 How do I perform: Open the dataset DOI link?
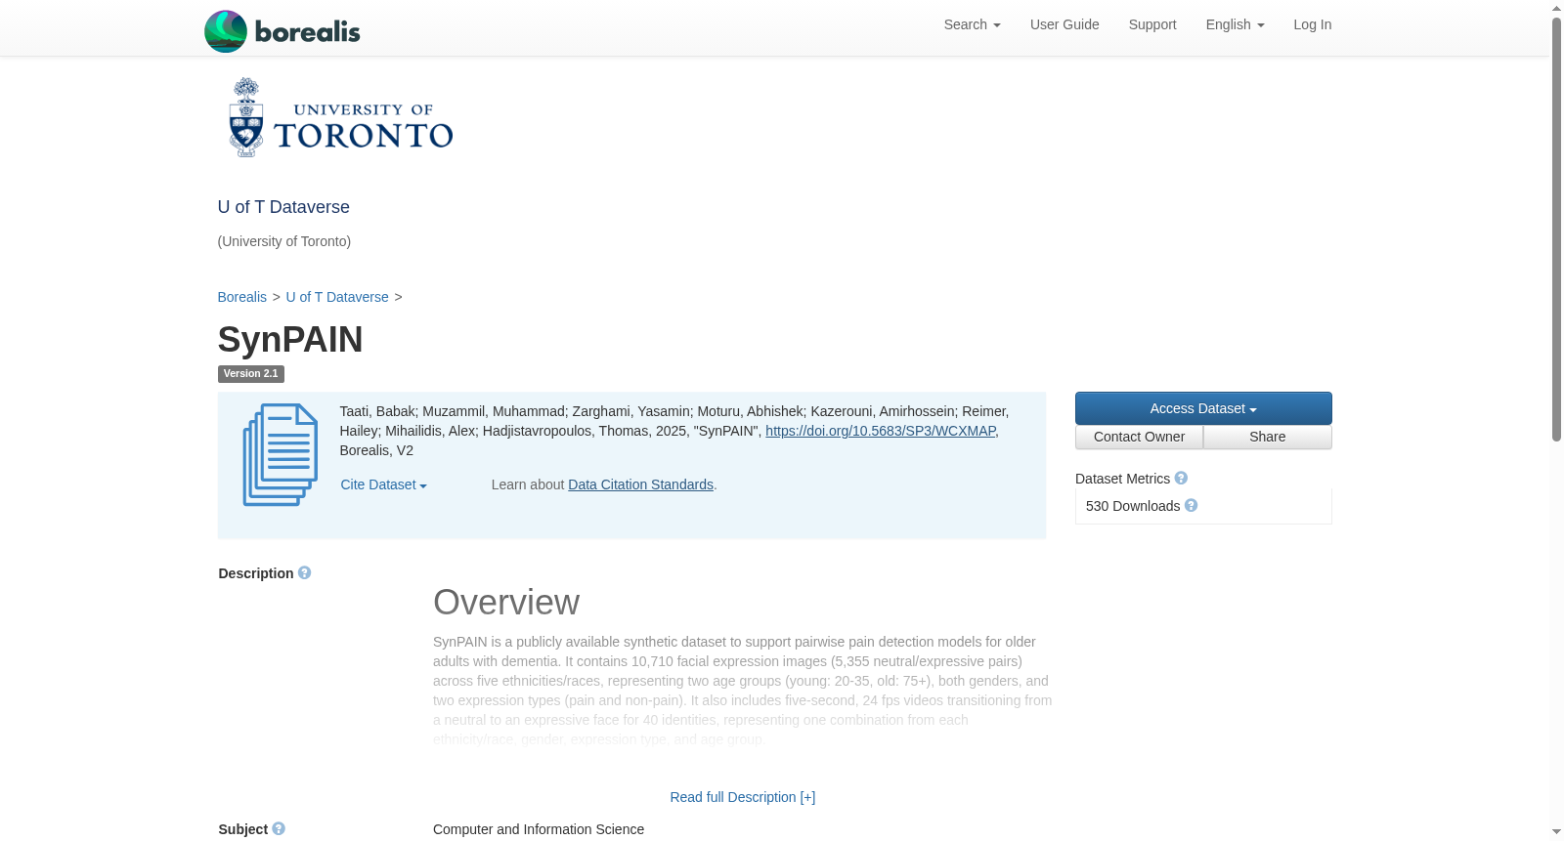[880, 431]
